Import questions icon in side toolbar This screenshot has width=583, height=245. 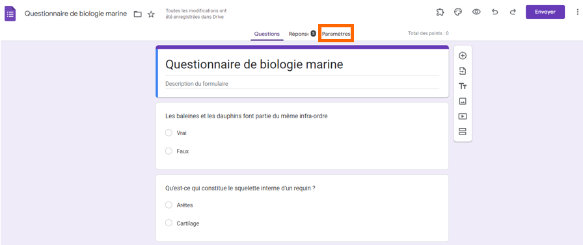(x=463, y=71)
